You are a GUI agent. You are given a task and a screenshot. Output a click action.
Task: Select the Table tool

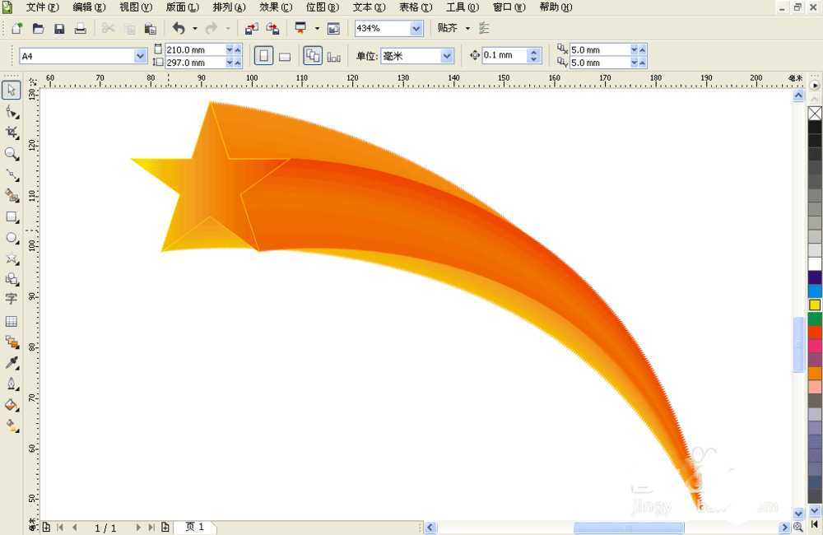pos(12,321)
